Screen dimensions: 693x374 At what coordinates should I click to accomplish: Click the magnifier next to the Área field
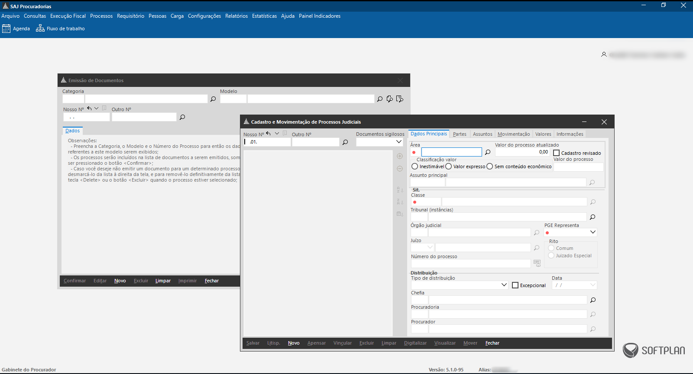coord(488,152)
